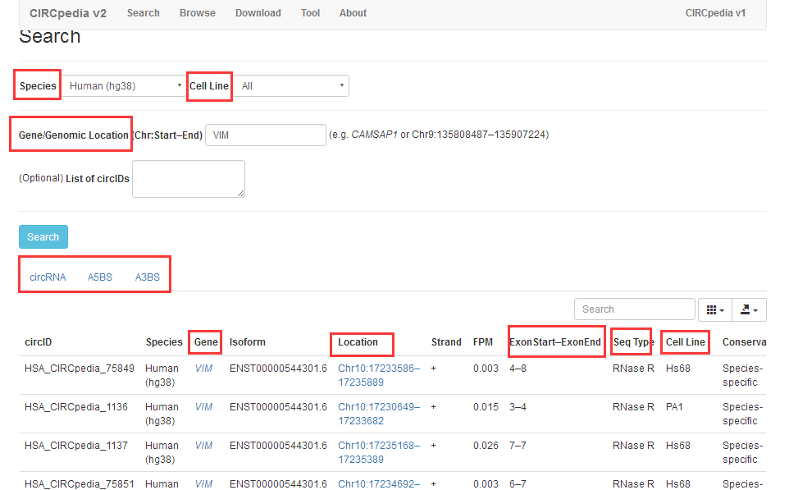Click the VIM gene link in first row
The height and width of the screenshot is (490, 789).
tap(203, 369)
